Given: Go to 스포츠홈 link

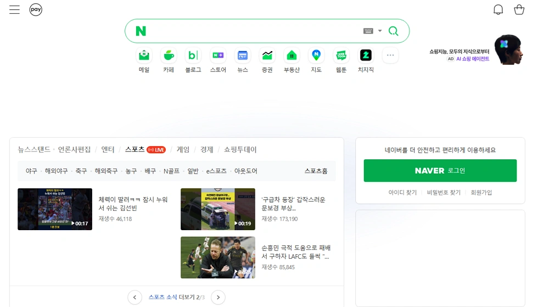Looking at the screenshot, I should coord(316,171).
